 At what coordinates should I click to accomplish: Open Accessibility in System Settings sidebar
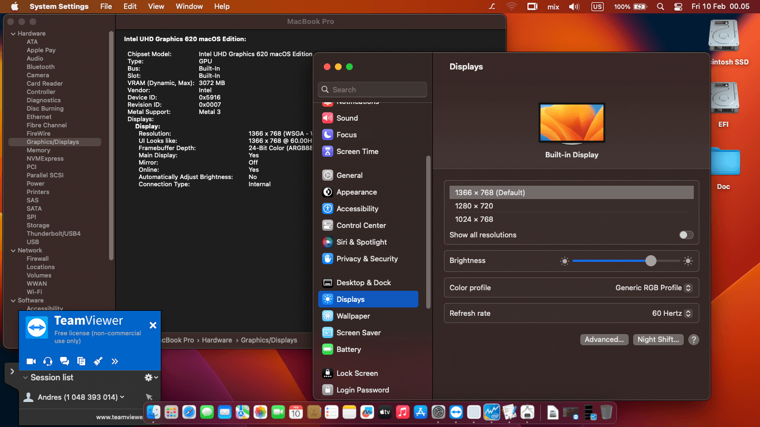pos(368,208)
